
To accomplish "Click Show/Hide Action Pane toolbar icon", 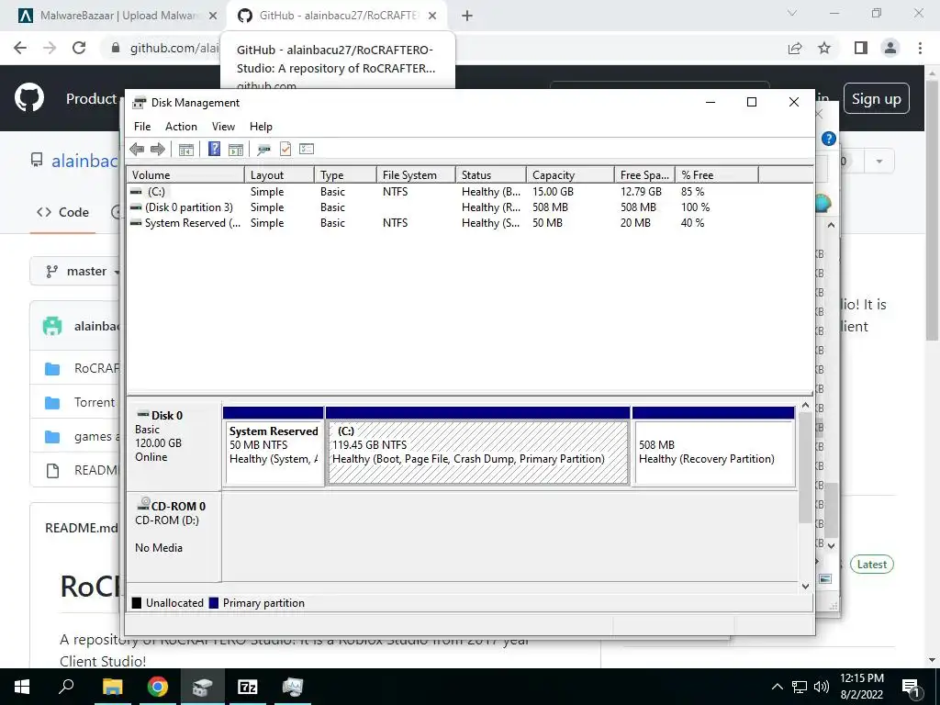I will pos(236,150).
